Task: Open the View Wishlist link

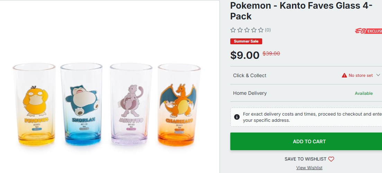Action: click(309, 168)
